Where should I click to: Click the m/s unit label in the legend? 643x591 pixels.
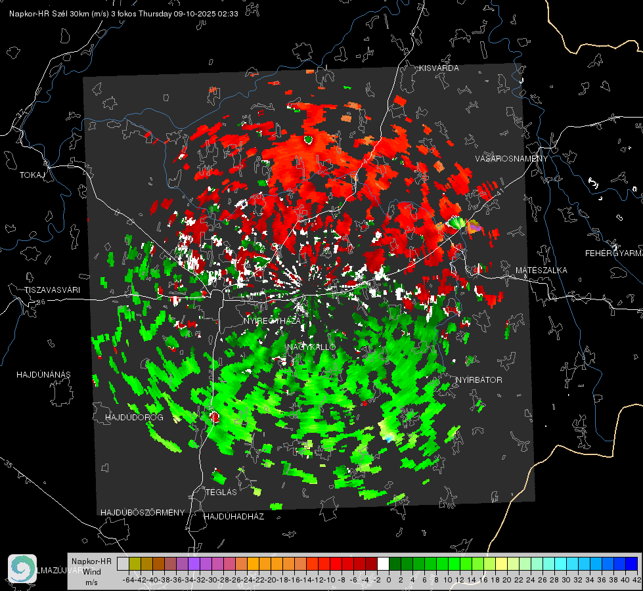click(x=91, y=582)
